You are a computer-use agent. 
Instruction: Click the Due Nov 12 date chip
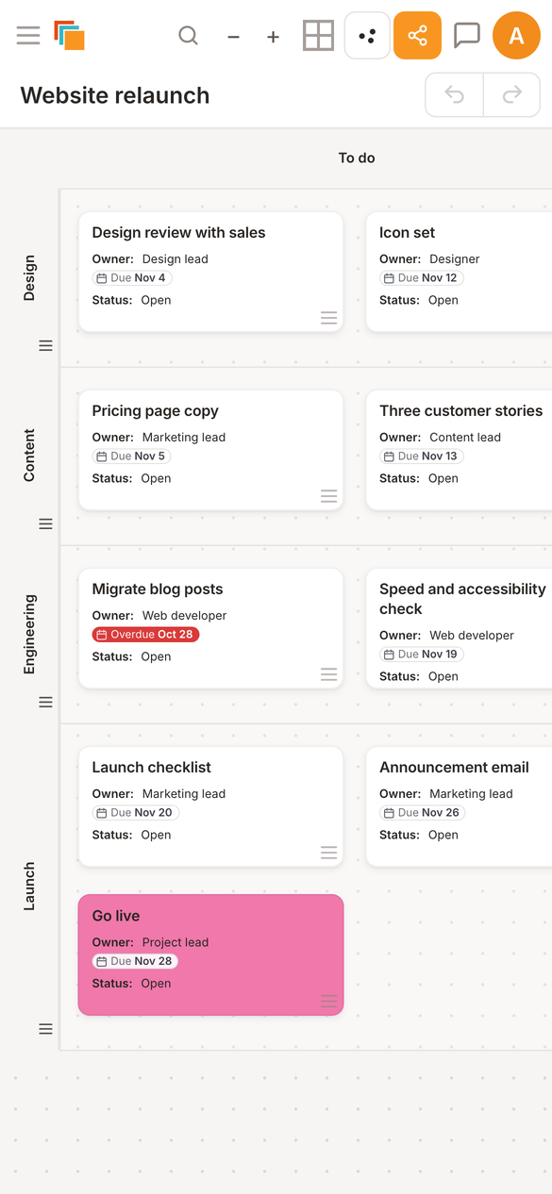(x=422, y=278)
